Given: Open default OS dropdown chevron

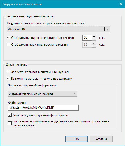Looking at the screenshot, I should 107,29.
